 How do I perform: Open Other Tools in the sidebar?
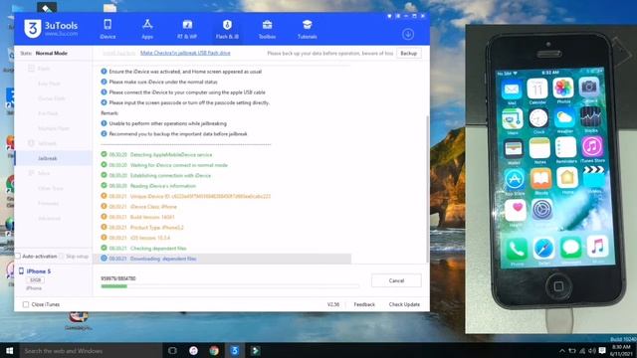point(51,188)
